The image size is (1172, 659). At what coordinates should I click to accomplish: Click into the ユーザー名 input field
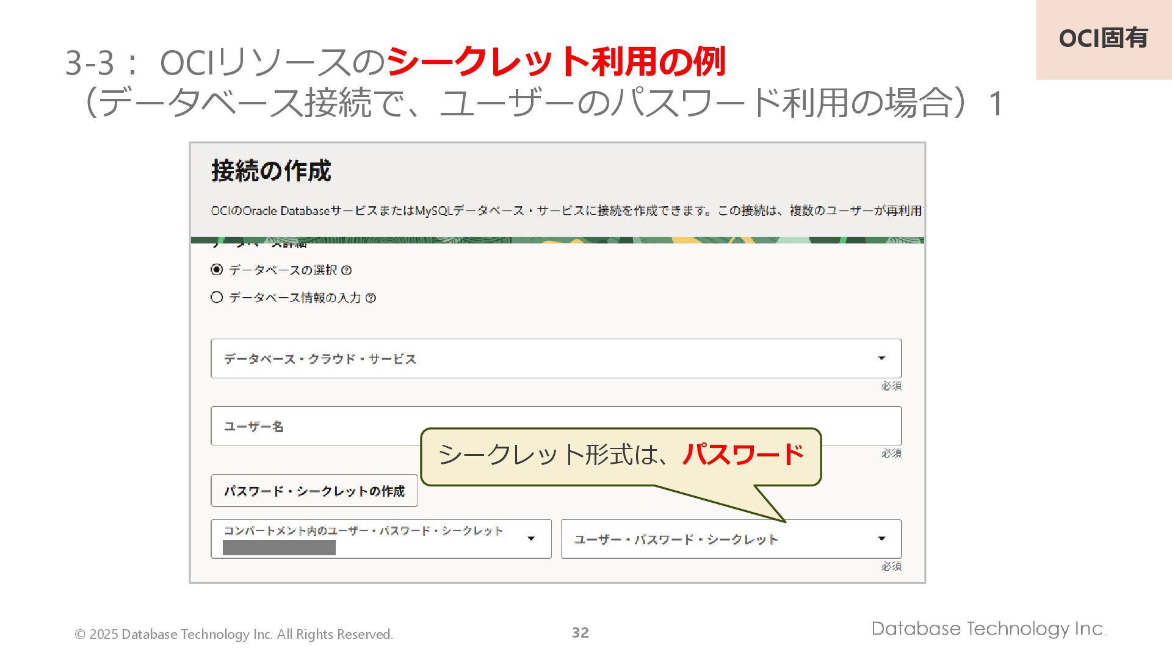click(x=317, y=426)
